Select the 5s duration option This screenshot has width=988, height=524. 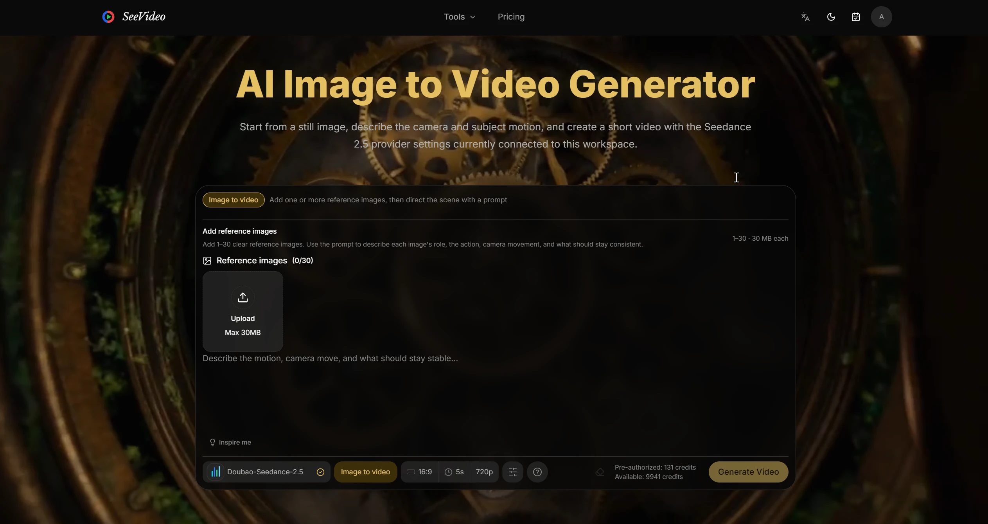tap(454, 472)
